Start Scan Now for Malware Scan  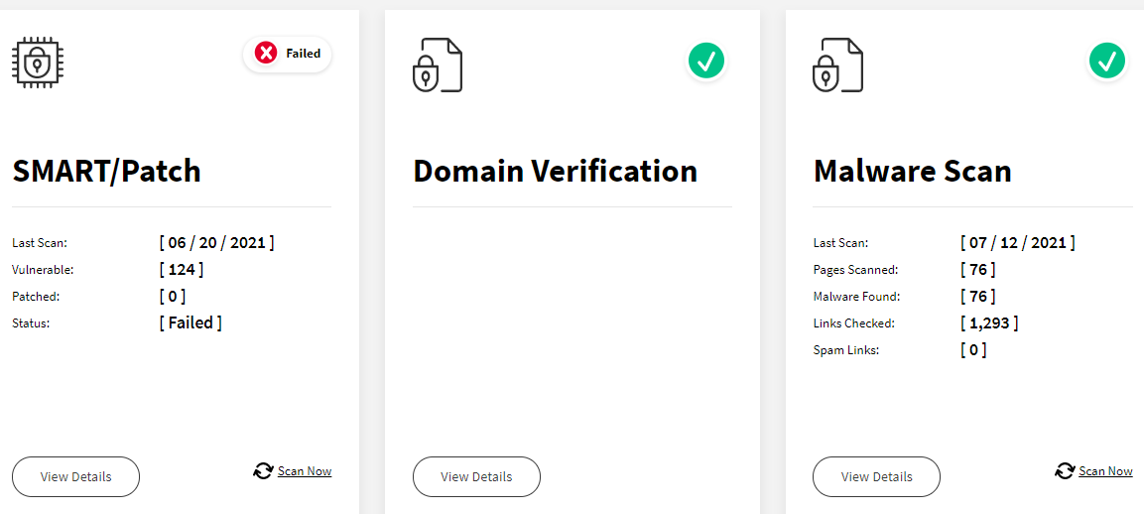click(1105, 471)
